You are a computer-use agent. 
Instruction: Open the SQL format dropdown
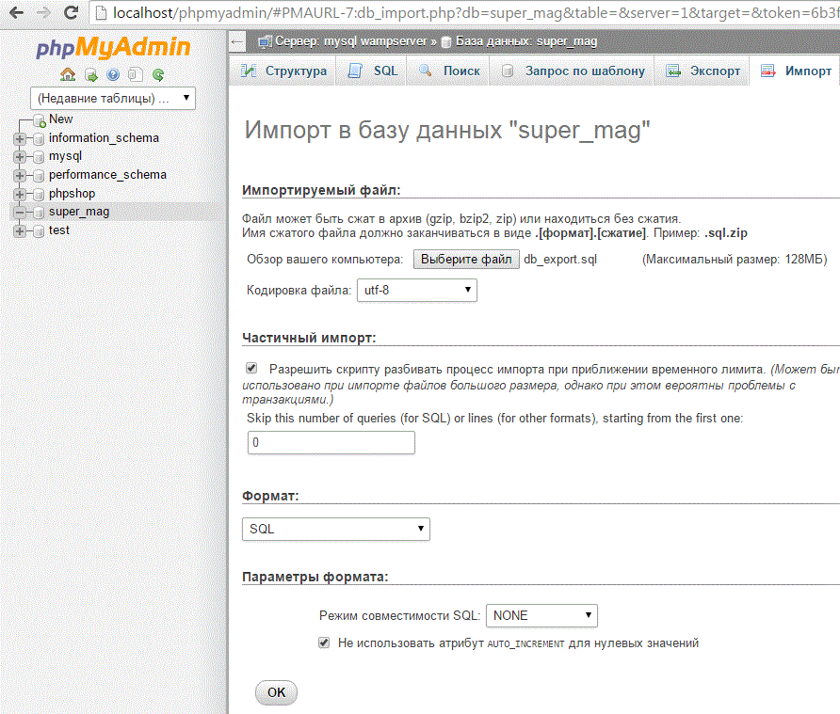[x=335, y=529]
